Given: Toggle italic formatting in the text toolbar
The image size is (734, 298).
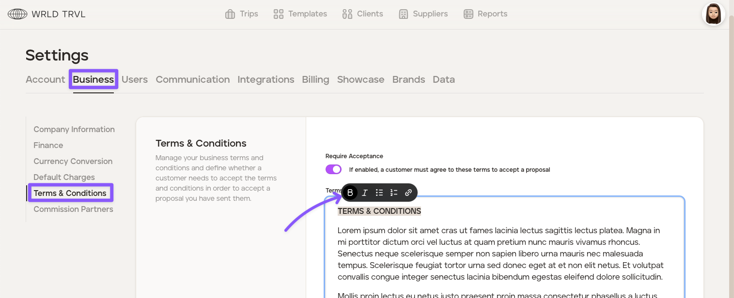Looking at the screenshot, I should (x=365, y=193).
